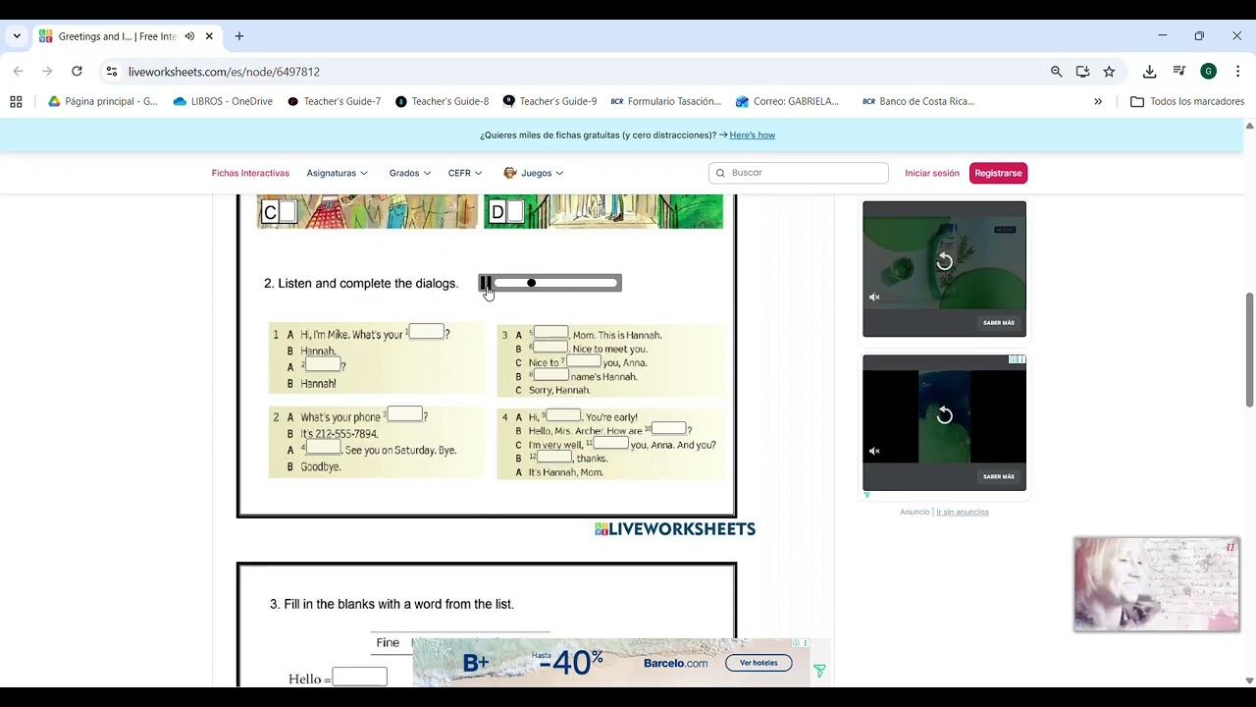Open the apps grid in bookmarks bar
The height and width of the screenshot is (707, 1256).
(16, 101)
